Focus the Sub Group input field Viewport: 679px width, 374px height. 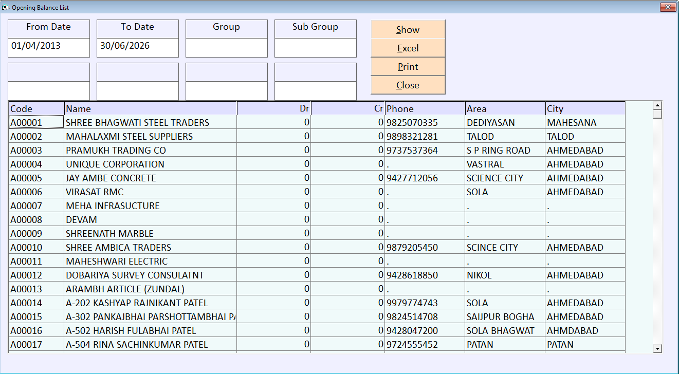(316, 47)
